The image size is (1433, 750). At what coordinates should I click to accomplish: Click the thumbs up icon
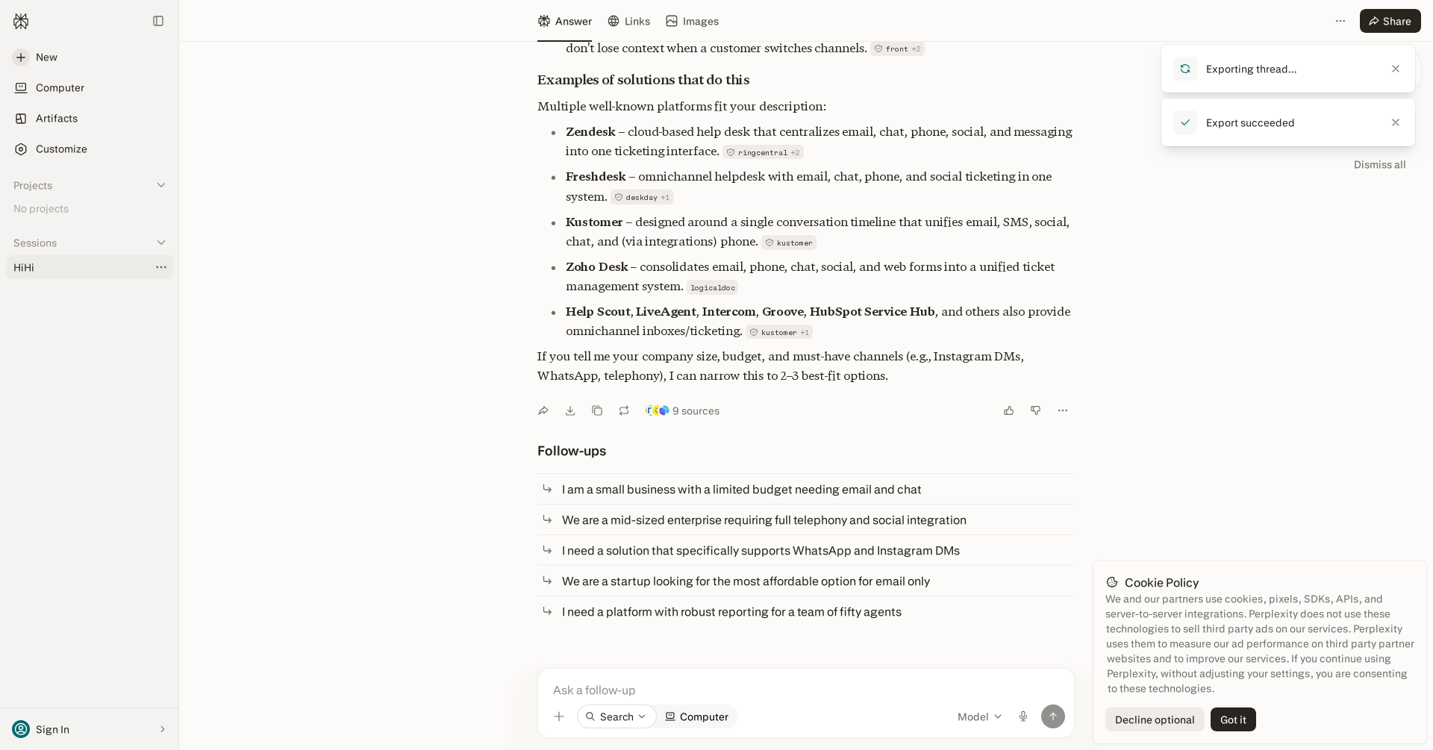pyautogui.click(x=1009, y=410)
